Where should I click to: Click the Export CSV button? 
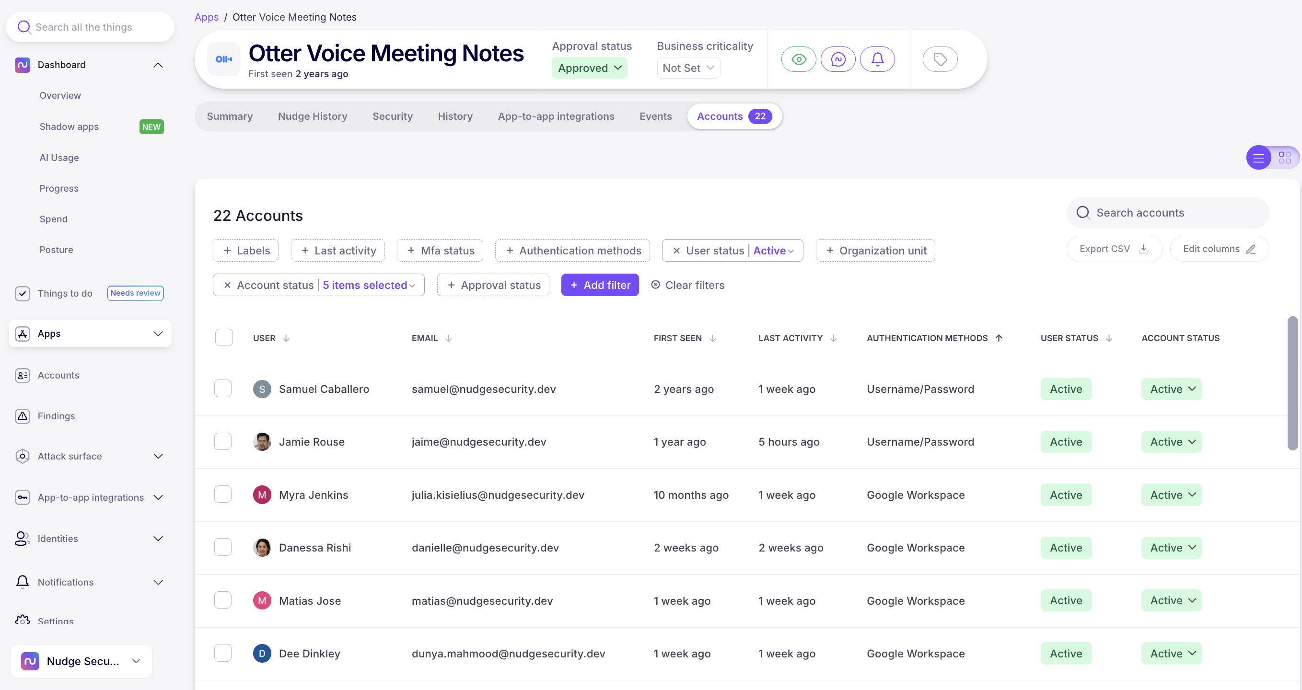coord(1114,249)
